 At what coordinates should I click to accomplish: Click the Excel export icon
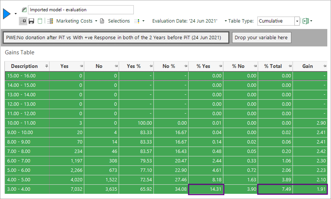(x=306, y=21)
